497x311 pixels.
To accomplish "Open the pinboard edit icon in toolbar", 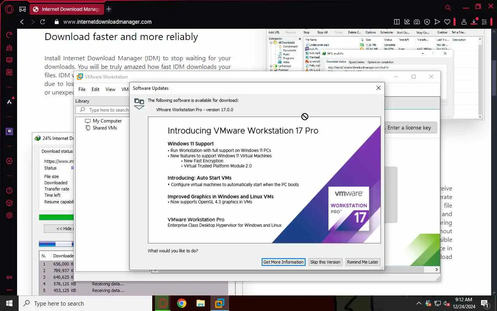I will tap(407, 22).
